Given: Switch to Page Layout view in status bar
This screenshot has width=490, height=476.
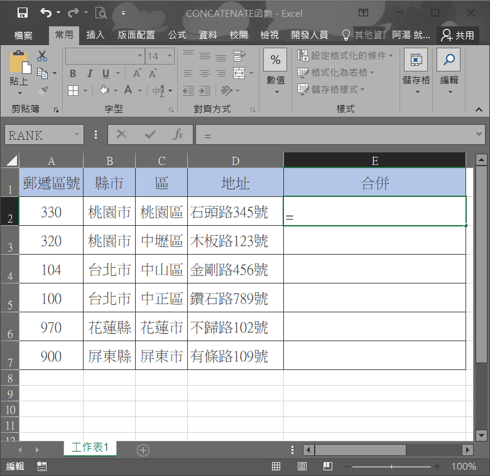Looking at the screenshot, I should (302, 466).
